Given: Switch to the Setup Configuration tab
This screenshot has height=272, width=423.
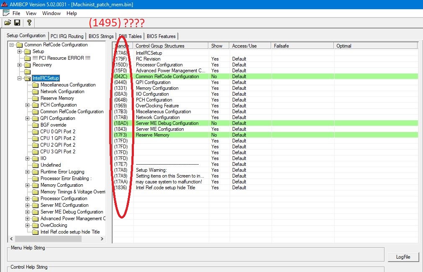Looking at the screenshot, I should click(x=26, y=36).
